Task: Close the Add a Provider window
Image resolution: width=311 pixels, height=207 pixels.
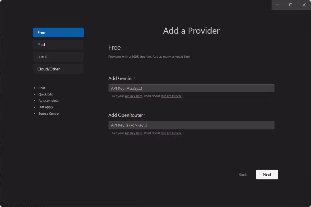Action: (304, 5)
